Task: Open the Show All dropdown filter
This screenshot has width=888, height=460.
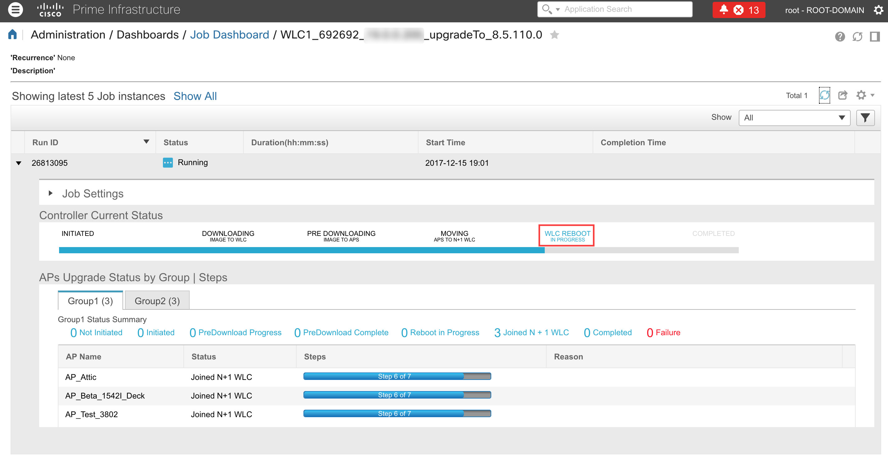Action: coord(794,118)
